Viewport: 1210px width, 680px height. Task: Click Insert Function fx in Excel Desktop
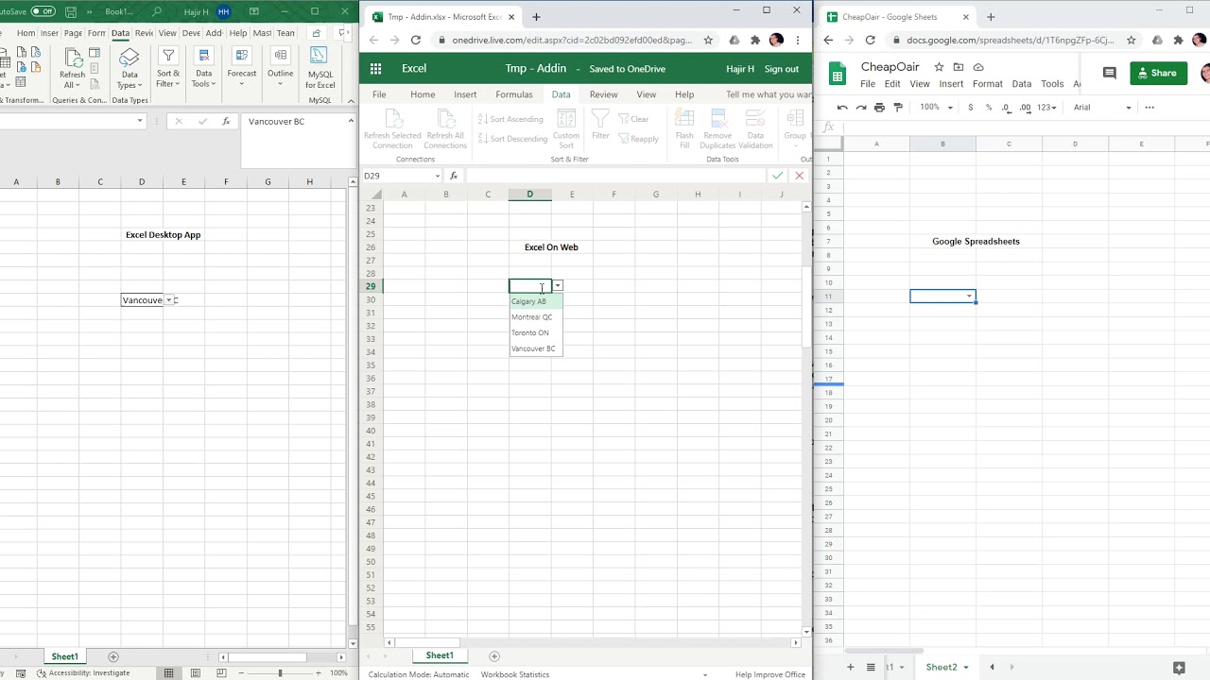pyautogui.click(x=226, y=121)
